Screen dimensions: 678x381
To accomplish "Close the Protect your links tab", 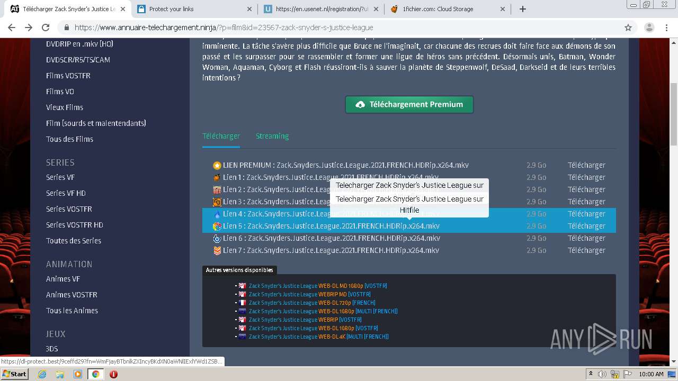I will pyautogui.click(x=249, y=9).
